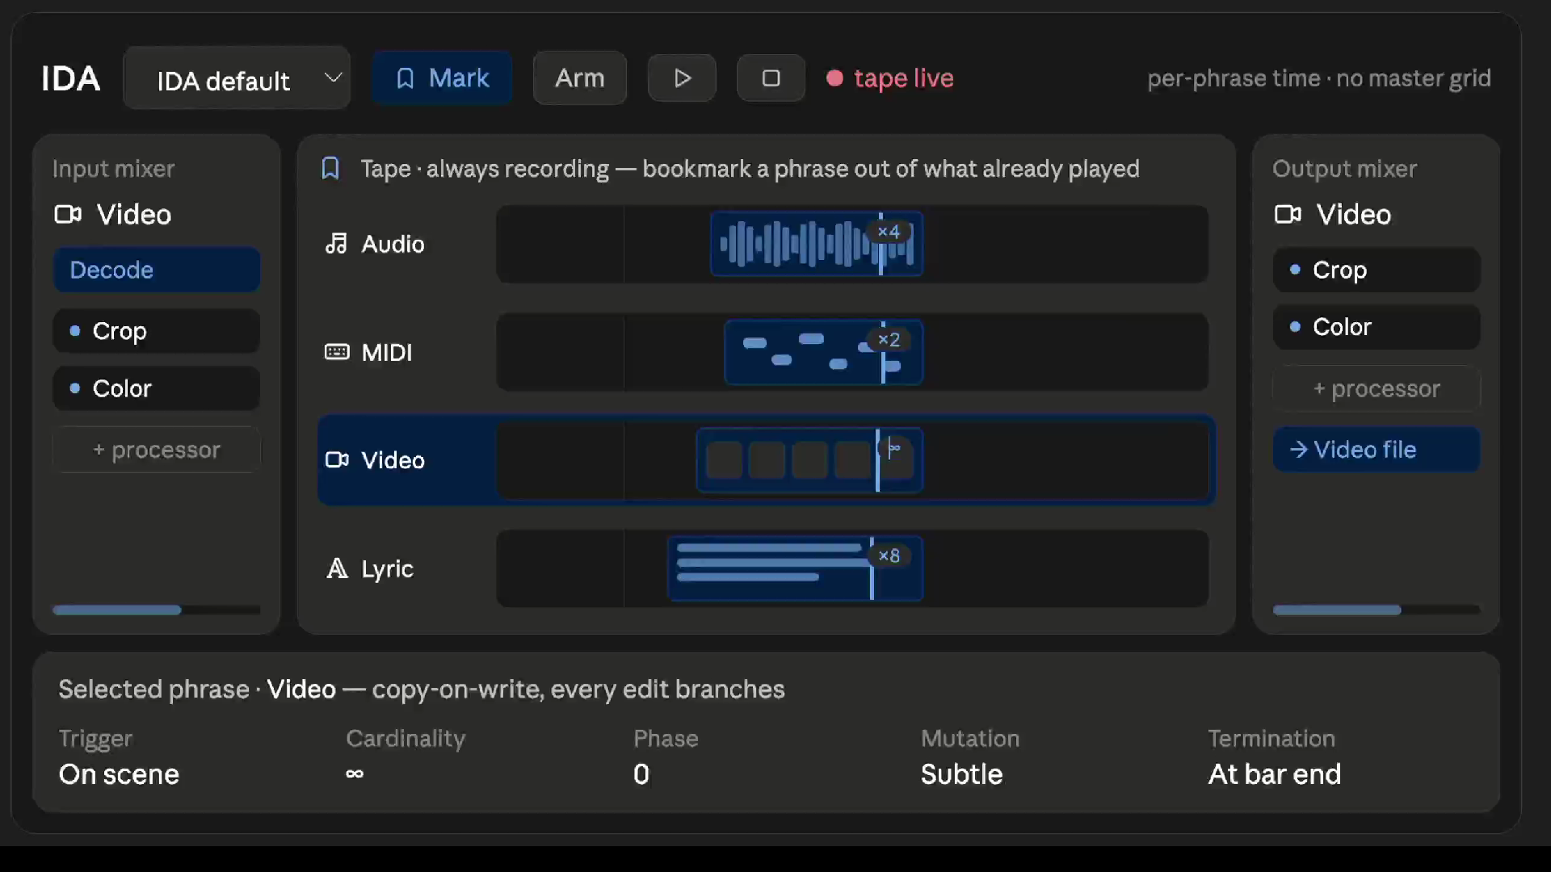Click the Lyric track letter icon
Viewport: 1551px width, 872px height.
tap(337, 568)
